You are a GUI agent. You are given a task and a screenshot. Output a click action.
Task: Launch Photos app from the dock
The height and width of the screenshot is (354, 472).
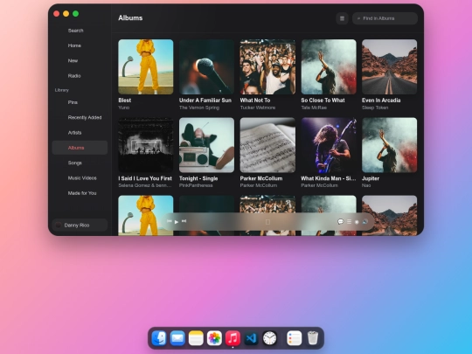(214, 338)
